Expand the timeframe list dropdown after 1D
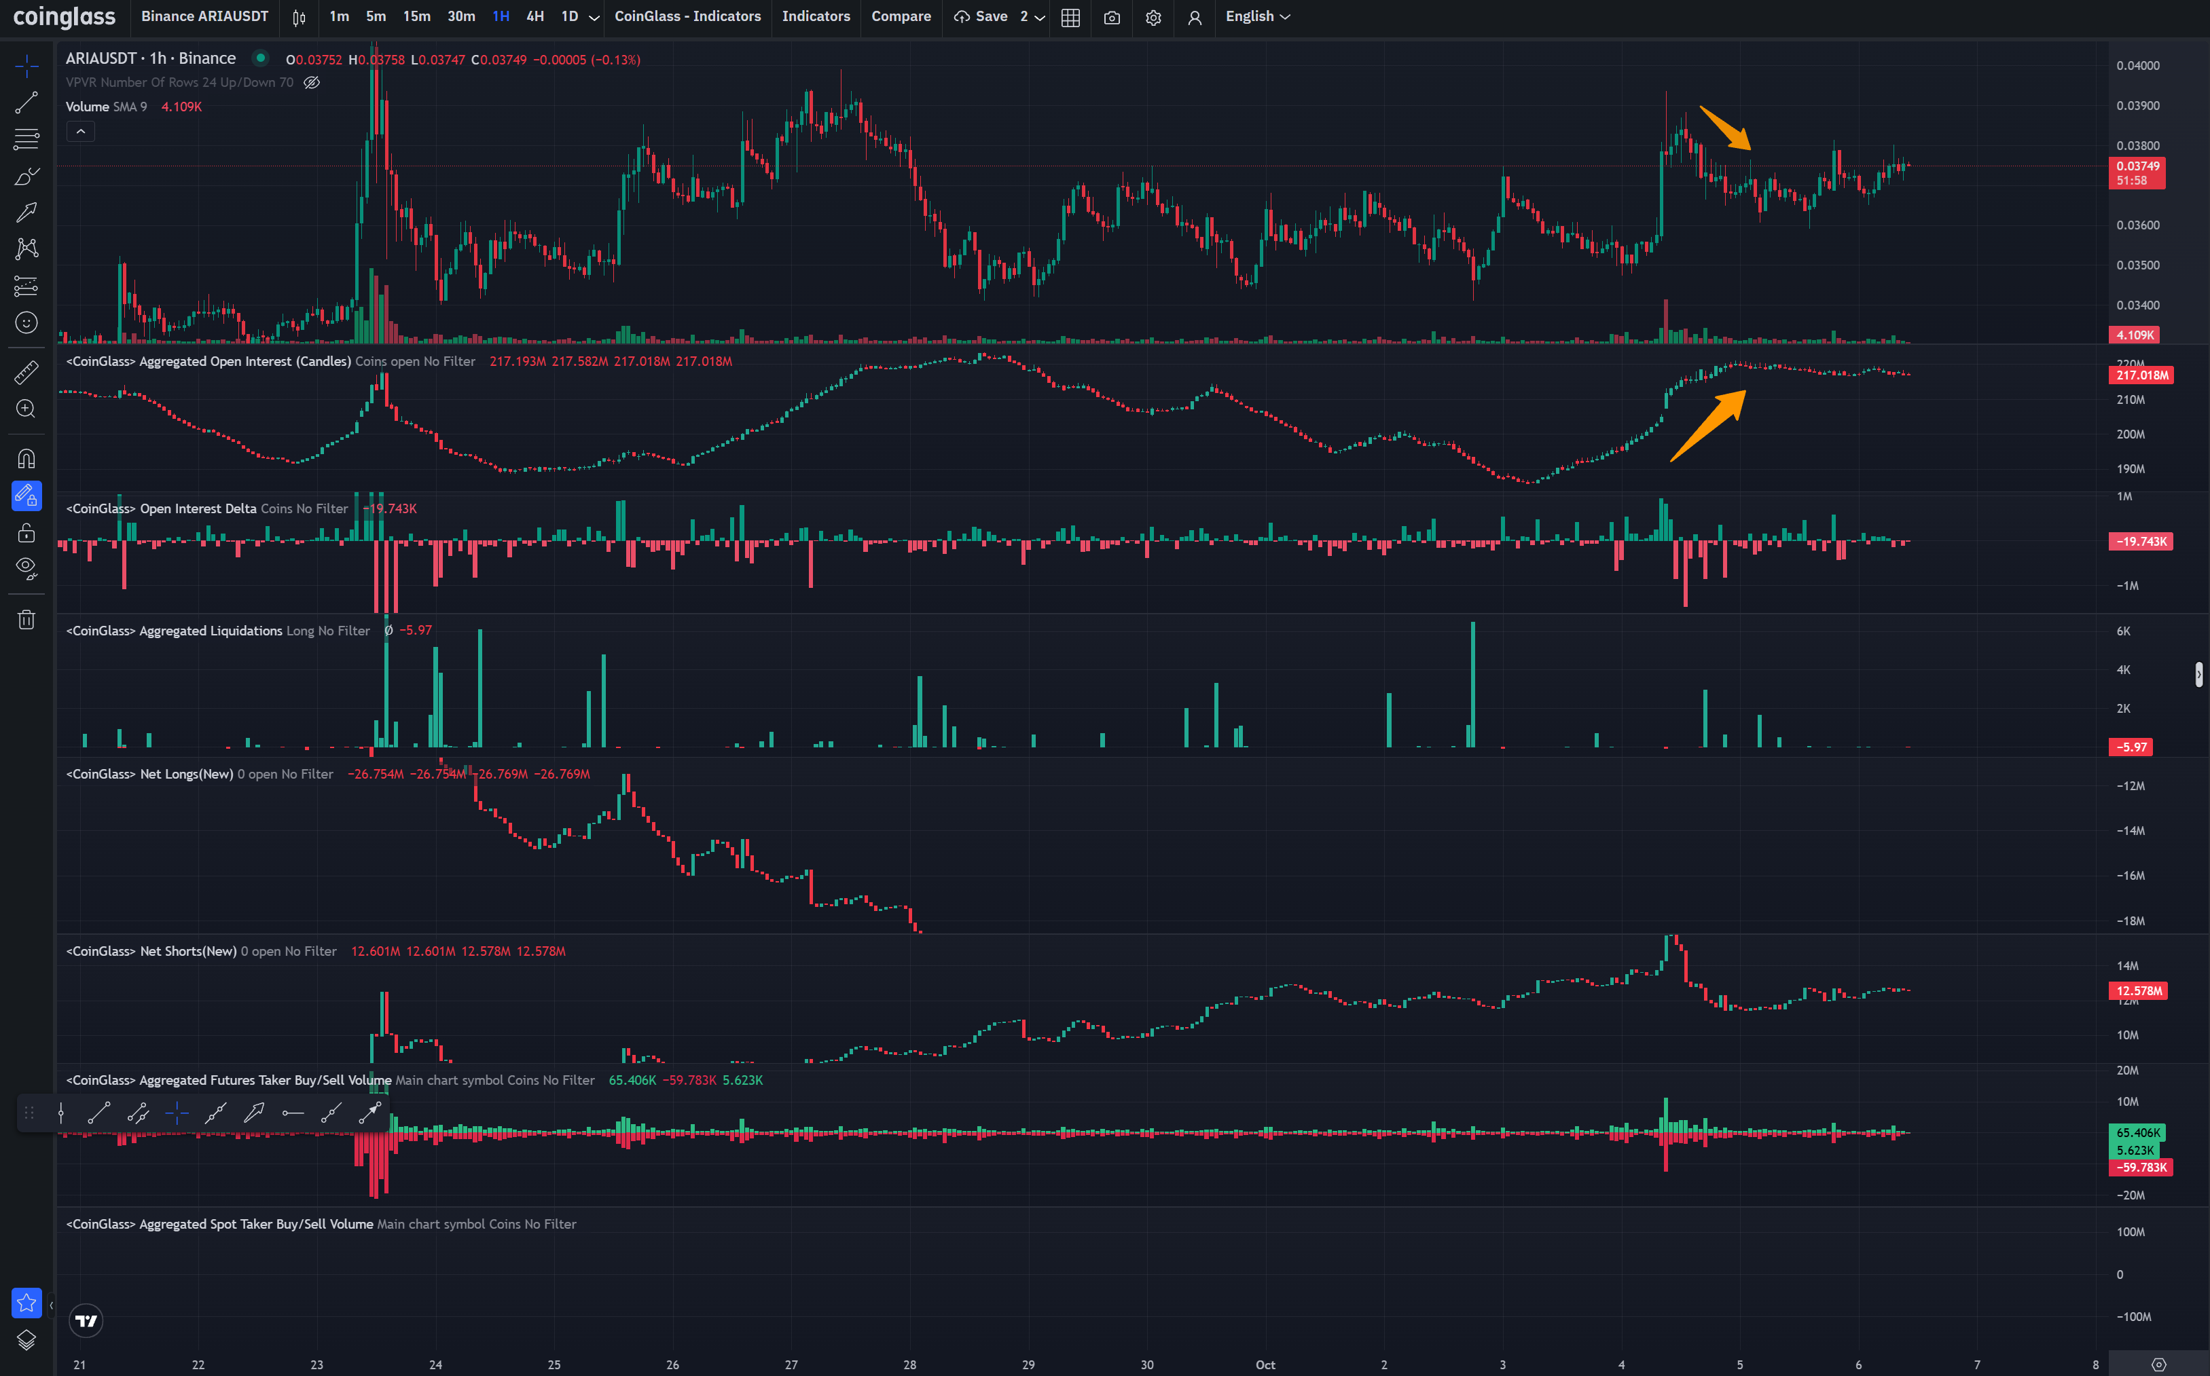 (594, 17)
